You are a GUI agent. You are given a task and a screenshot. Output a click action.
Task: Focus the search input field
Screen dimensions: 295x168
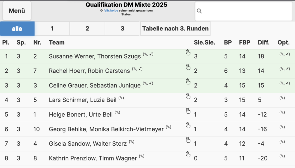(244, 11)
